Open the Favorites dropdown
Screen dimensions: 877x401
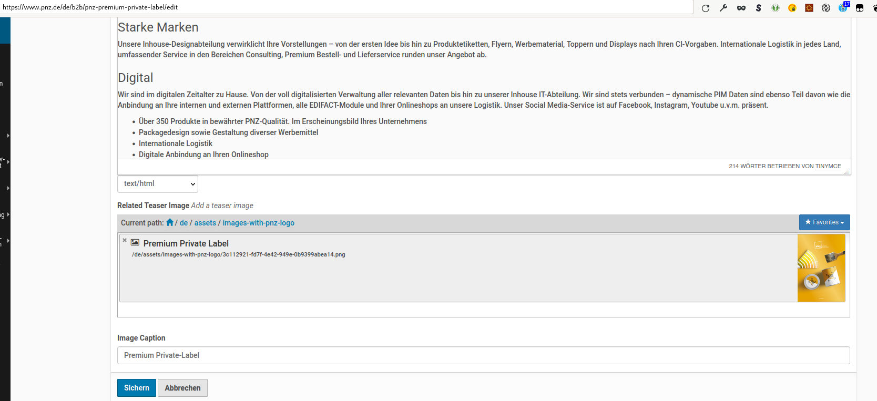coord(824,222)
